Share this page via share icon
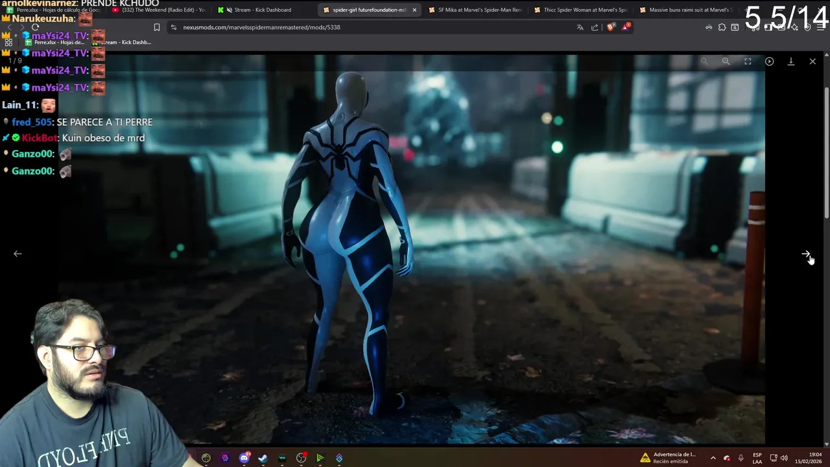 pos(595,27)
